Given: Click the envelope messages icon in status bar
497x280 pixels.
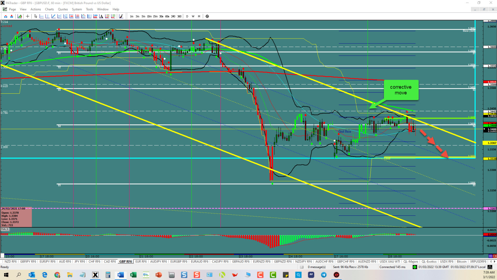Looking at the screenshot, I should 301,267.
